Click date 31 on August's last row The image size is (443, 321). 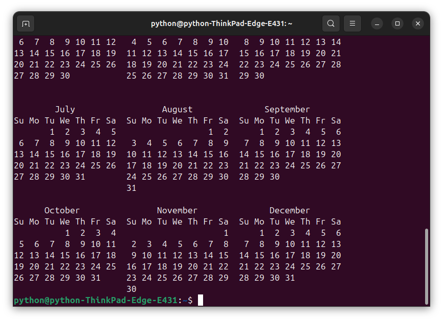click(131, 188)
